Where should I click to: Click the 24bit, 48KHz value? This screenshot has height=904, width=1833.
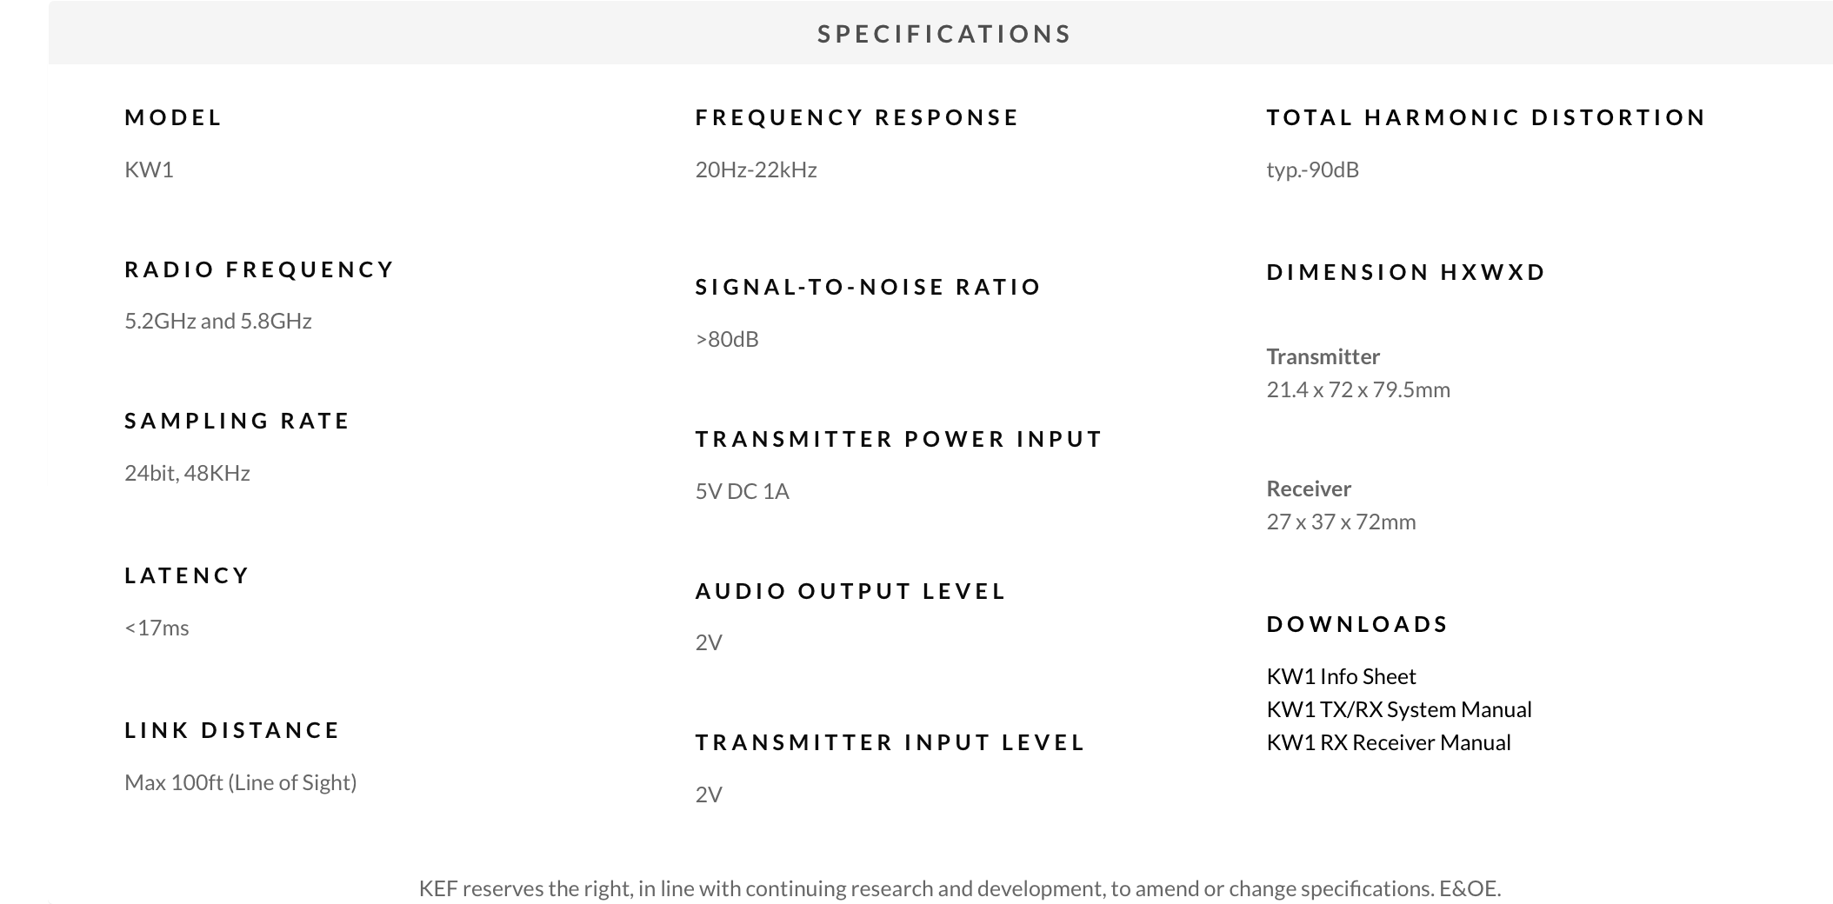[x=187, y=473]
